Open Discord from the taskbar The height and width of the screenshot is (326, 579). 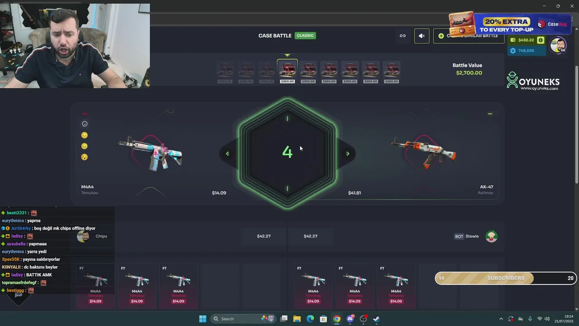[x=350, y=319]
